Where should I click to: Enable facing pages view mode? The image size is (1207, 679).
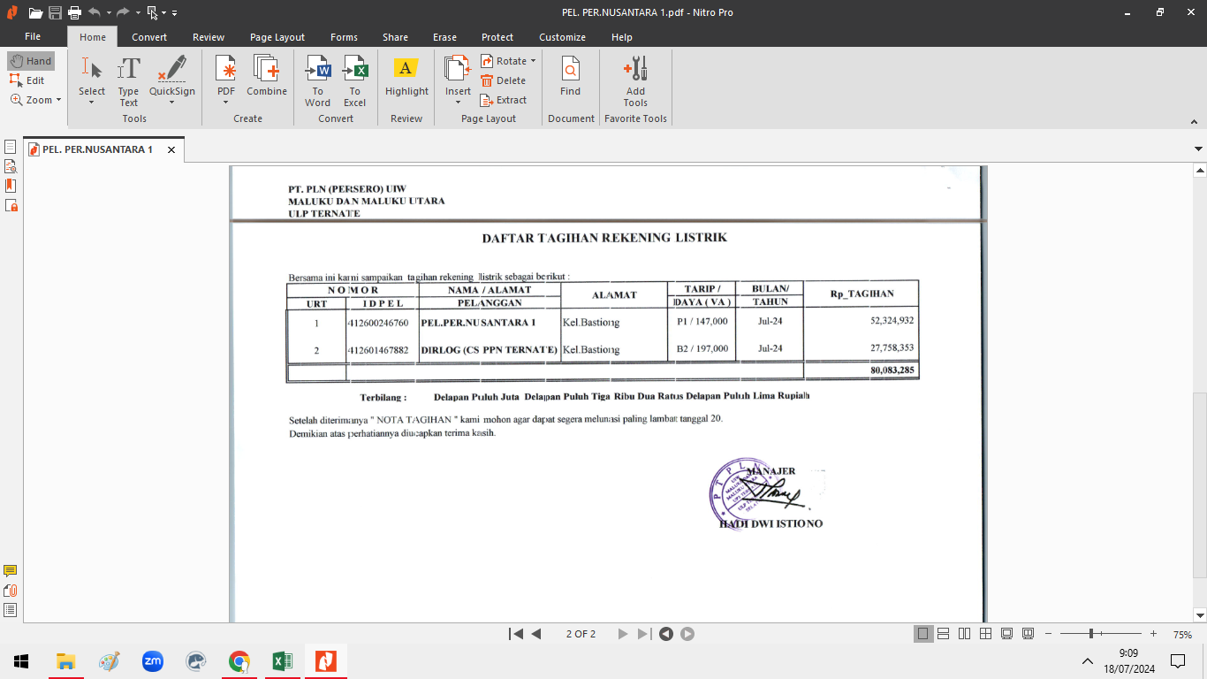965,634
